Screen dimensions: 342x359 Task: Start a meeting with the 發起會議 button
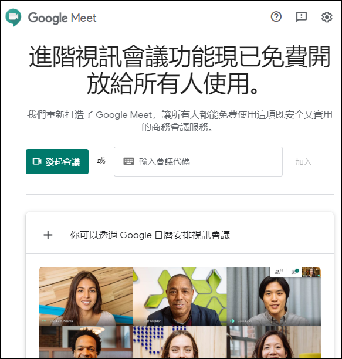(x=57, y=162)
